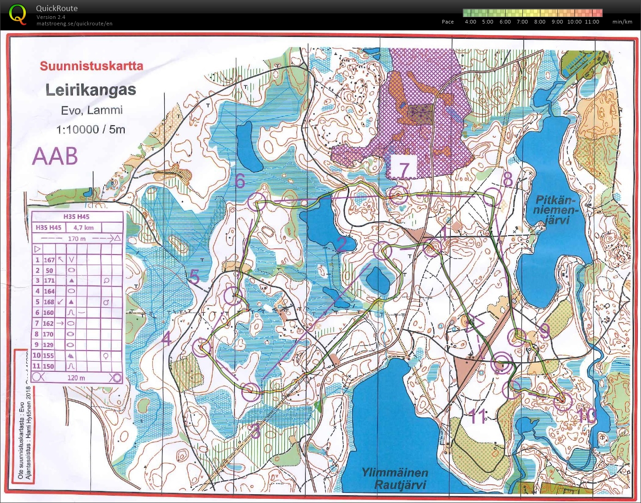Click the Ylimmäinen Rautjärvi lake name
The width and height of the screenshot is (641, 503).
click(x=395, y=479)
